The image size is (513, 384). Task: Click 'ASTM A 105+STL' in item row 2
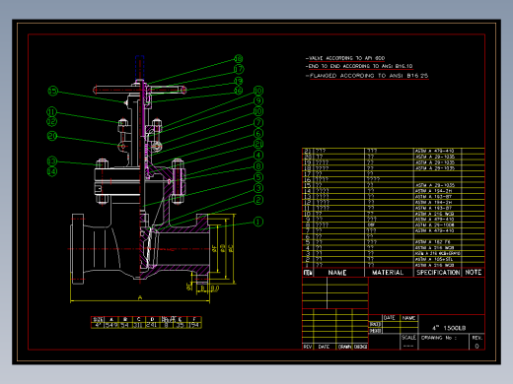click(434, 259)
